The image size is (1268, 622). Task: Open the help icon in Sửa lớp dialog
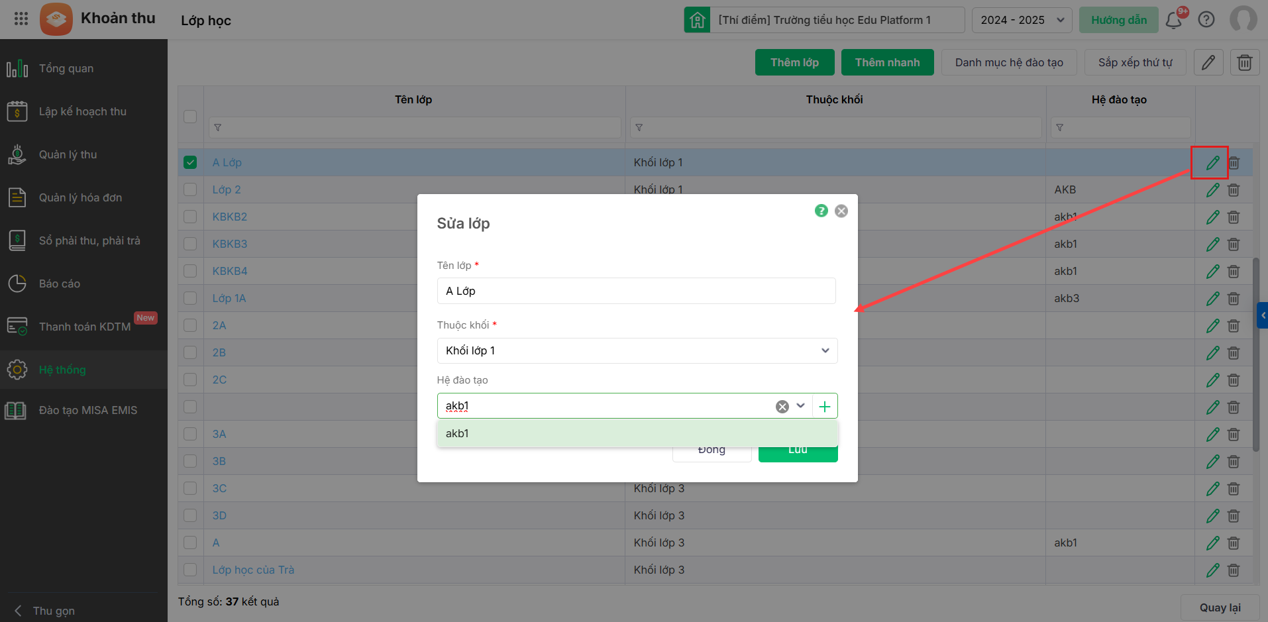pos(821,211)
